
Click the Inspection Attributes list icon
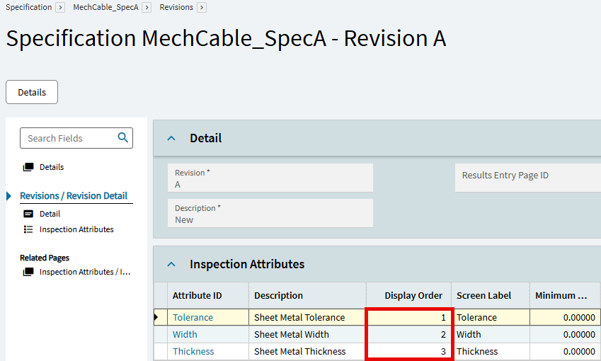[x=28, y=229]
